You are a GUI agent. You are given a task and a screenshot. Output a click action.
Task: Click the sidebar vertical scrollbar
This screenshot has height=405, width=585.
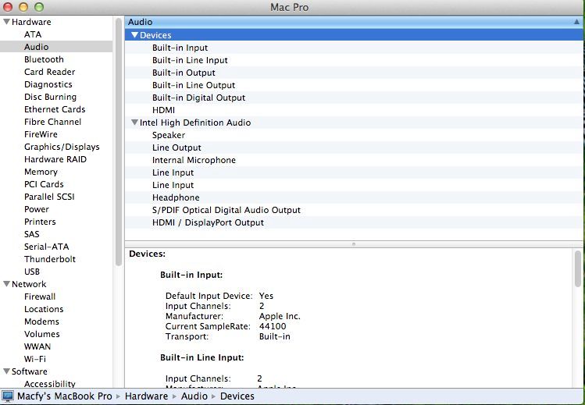pyautogui.click(x=119, y=141)
